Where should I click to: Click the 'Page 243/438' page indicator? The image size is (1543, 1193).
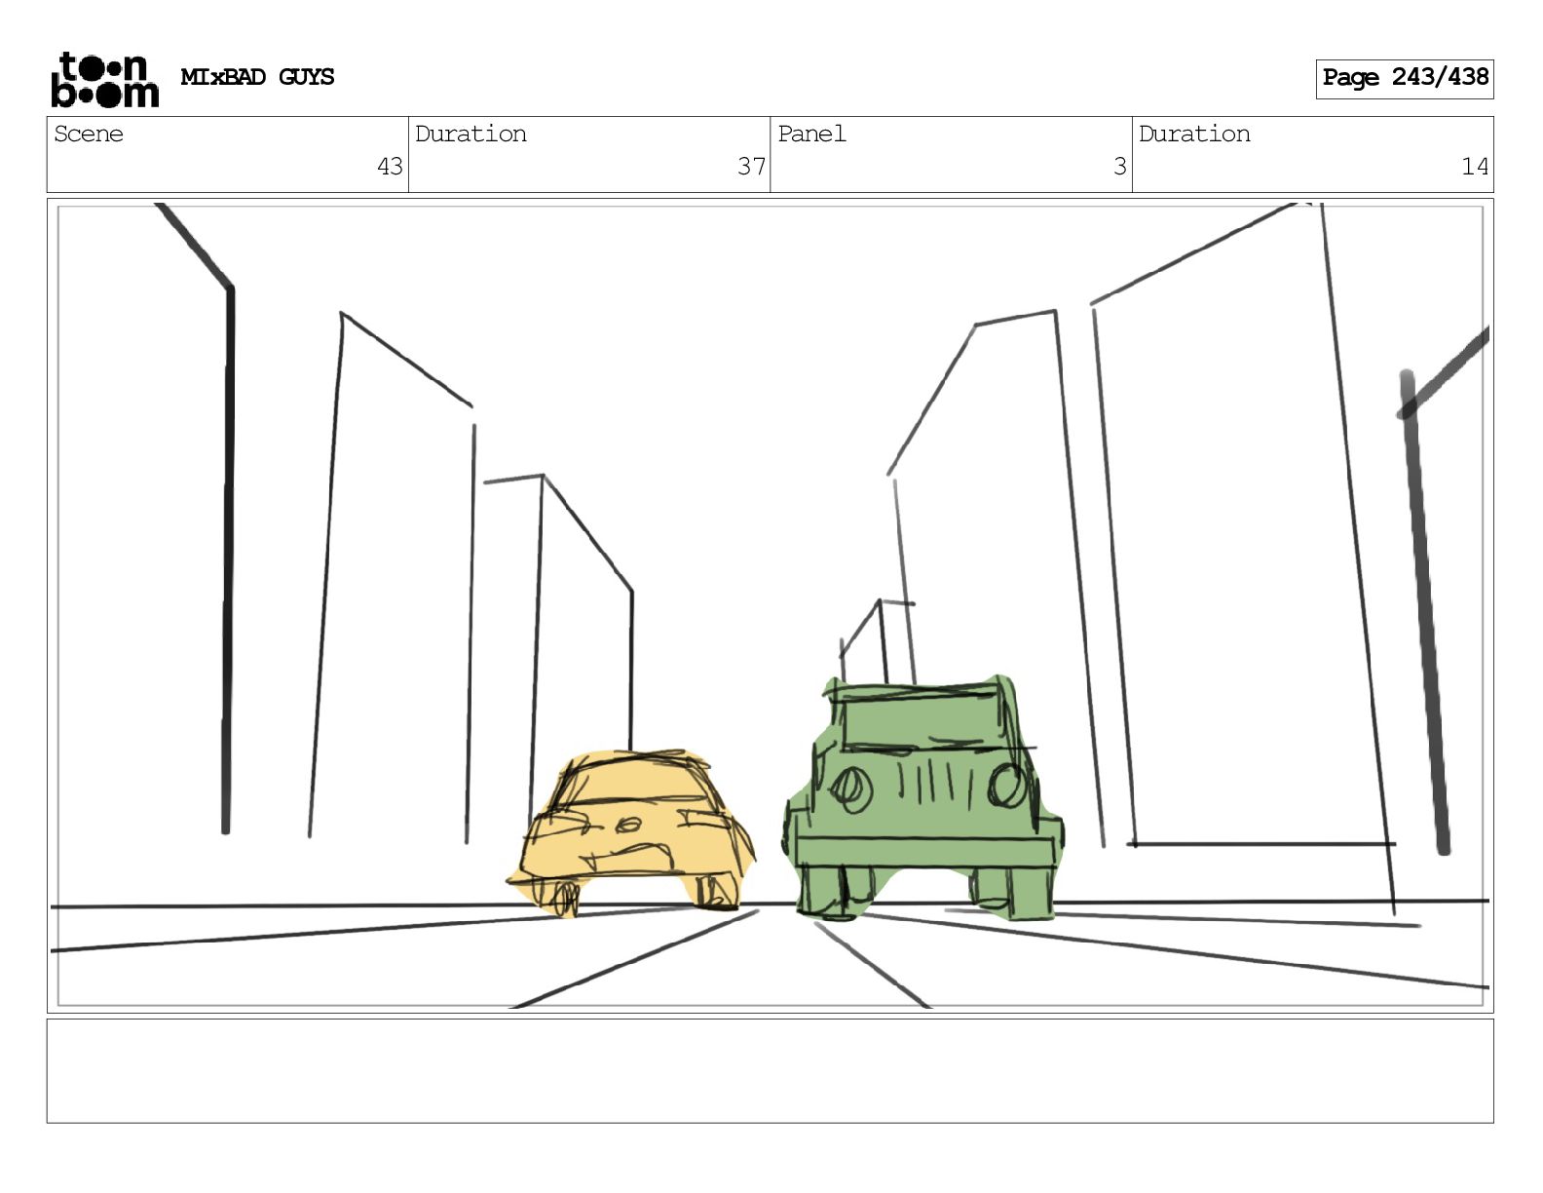[1404, 78]
